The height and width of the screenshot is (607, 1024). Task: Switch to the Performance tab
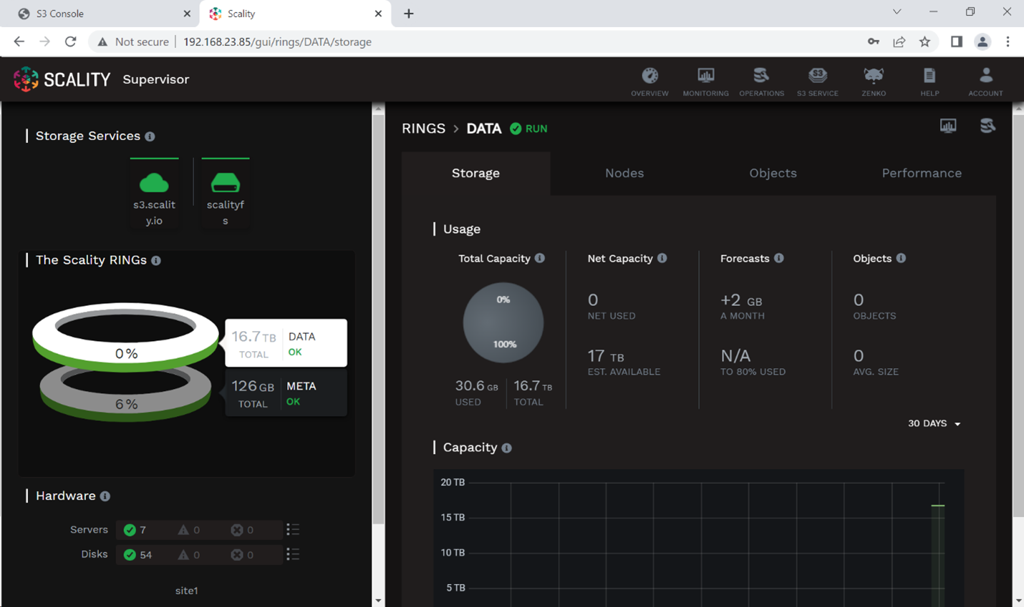coord(921,173)
